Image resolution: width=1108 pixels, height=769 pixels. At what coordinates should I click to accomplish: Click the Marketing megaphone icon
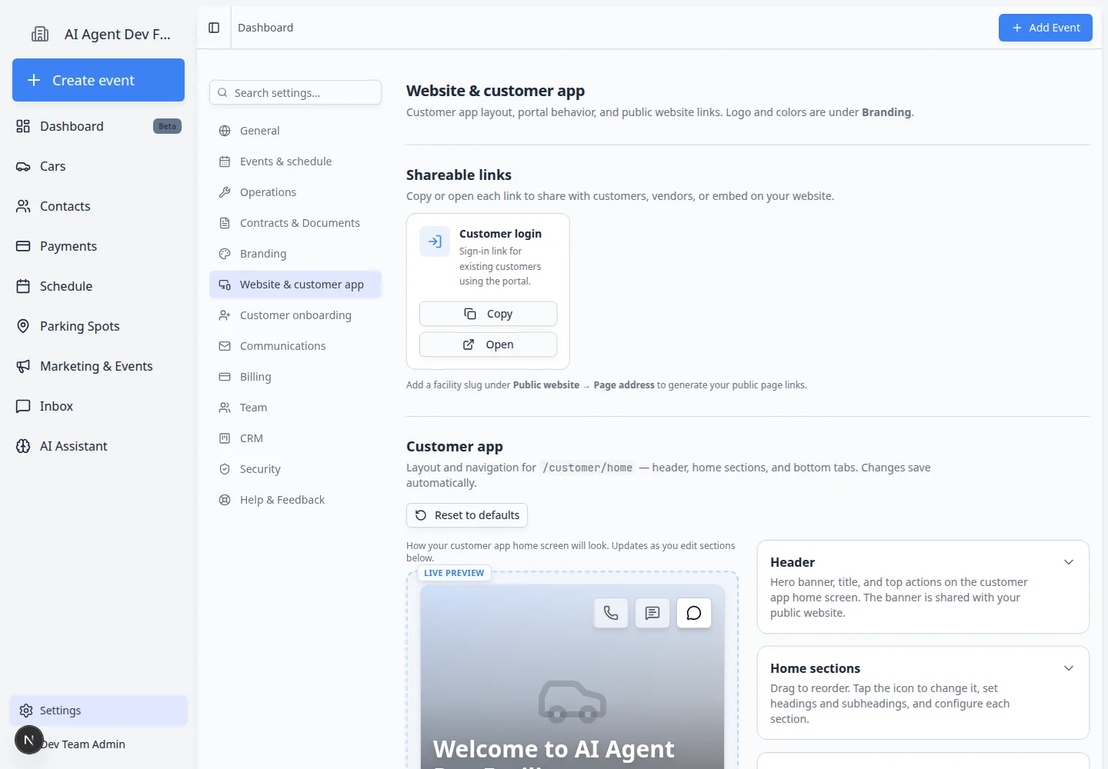click(23, 366)
